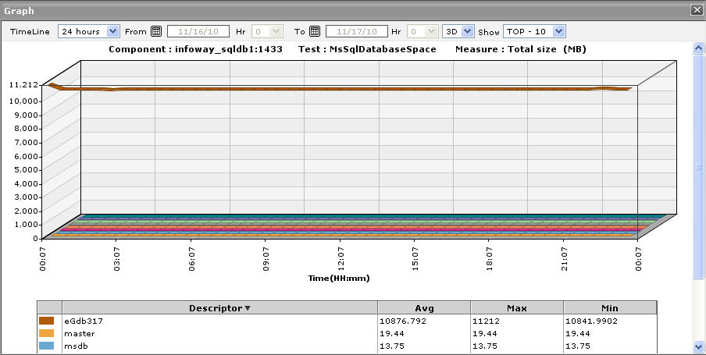Click the vertical scrollbar up arrow
Screen dimensions: 706x355
(698, 48)
